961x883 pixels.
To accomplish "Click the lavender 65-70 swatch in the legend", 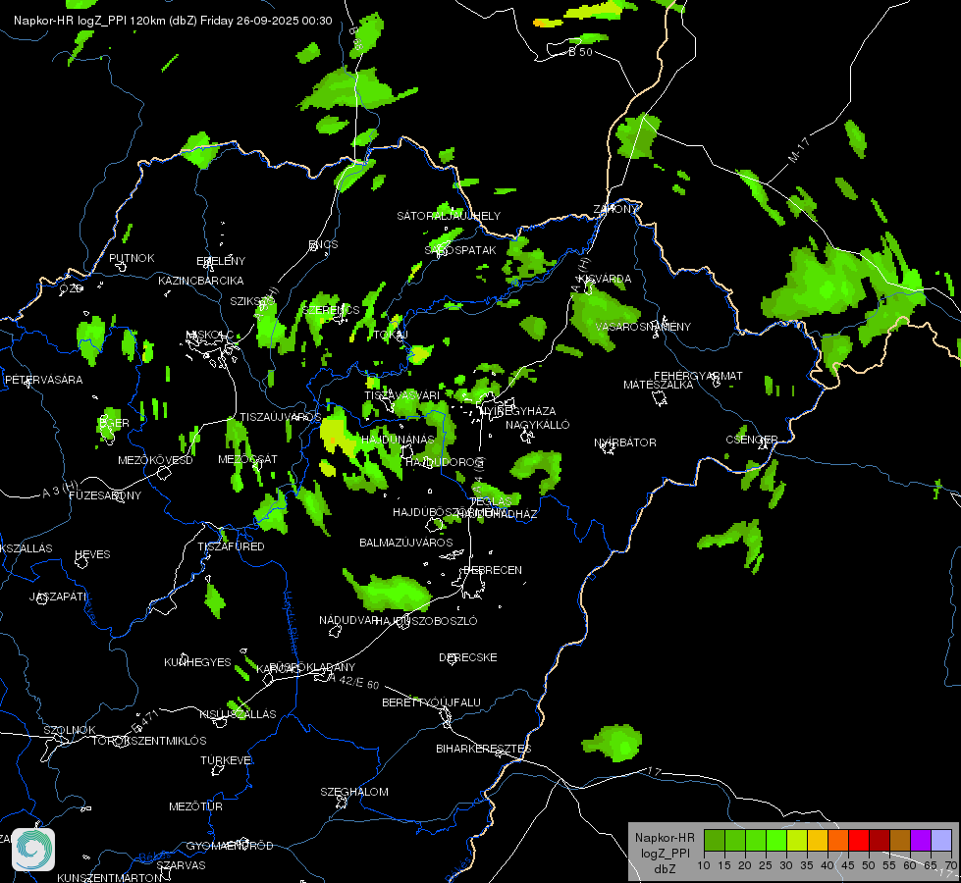I will pos(941,841).
